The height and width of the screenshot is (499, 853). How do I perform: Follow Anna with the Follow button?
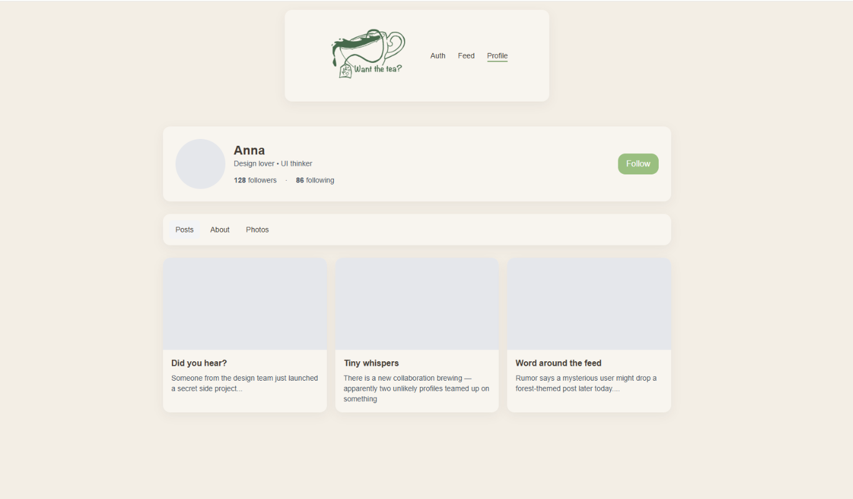pos(638,164)
